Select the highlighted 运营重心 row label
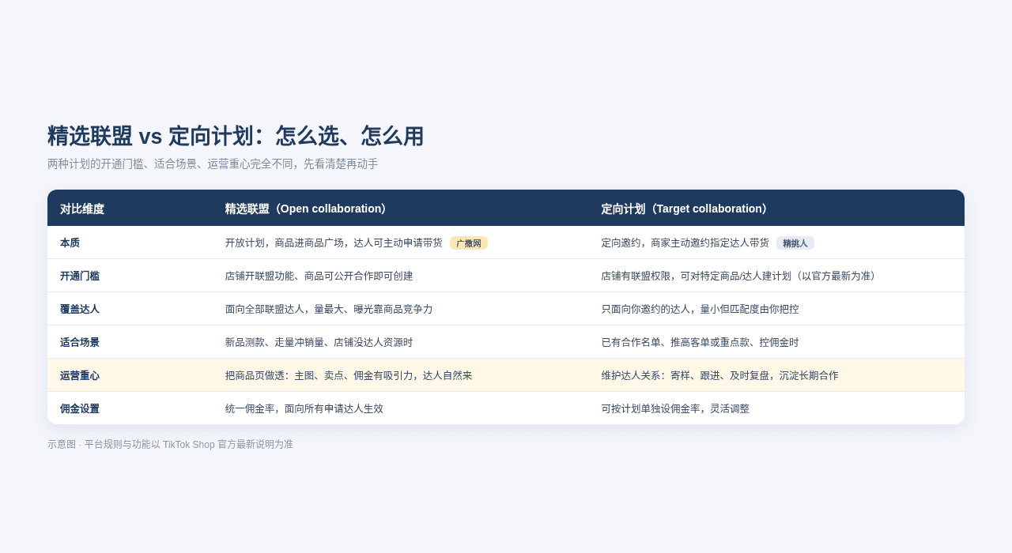 click(80, 375)
